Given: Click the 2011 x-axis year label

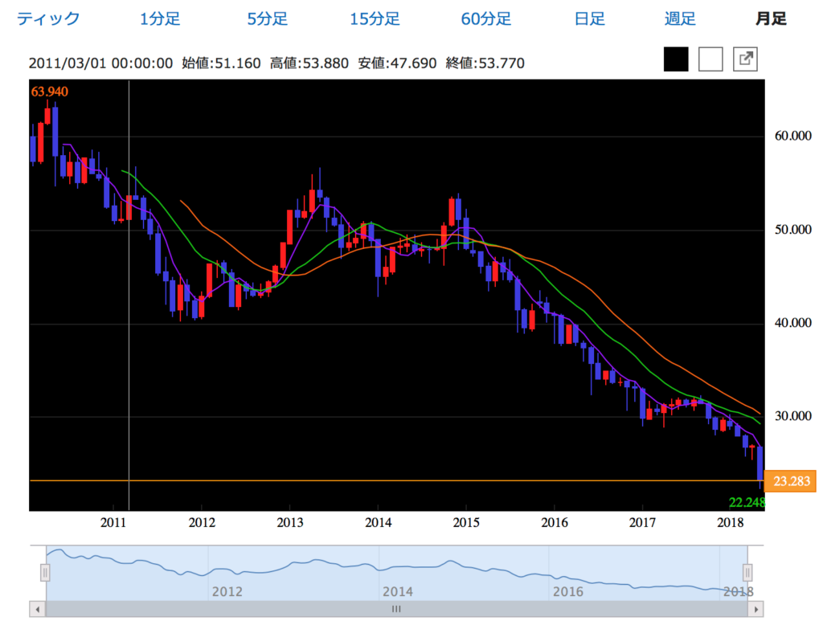Looking at the screenshot, I should (113, 523).
